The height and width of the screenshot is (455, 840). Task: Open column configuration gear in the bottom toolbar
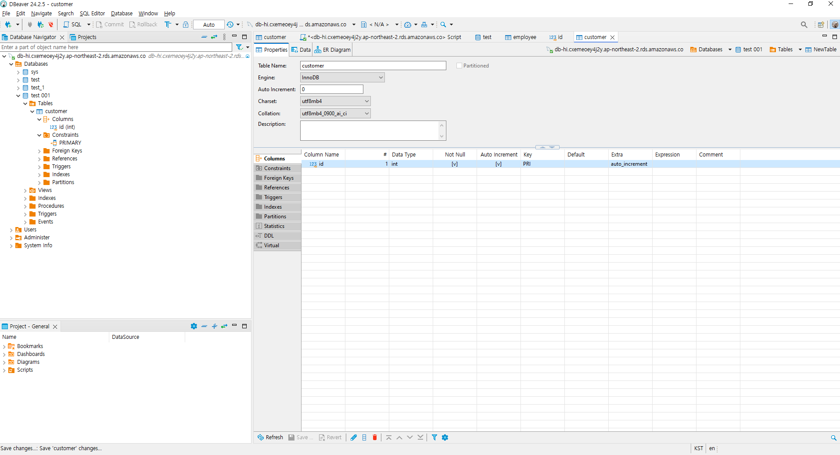[445, 437]
